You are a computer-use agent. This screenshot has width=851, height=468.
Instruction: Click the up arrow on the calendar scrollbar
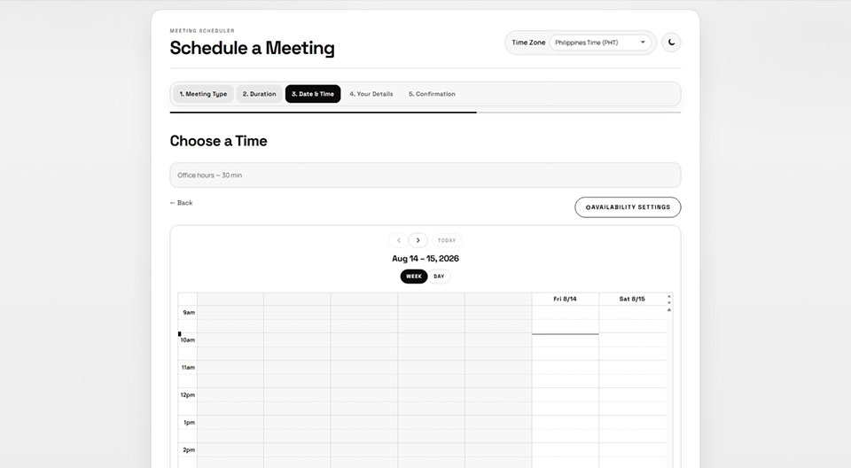pyautogui.click(x=669, y=310)
